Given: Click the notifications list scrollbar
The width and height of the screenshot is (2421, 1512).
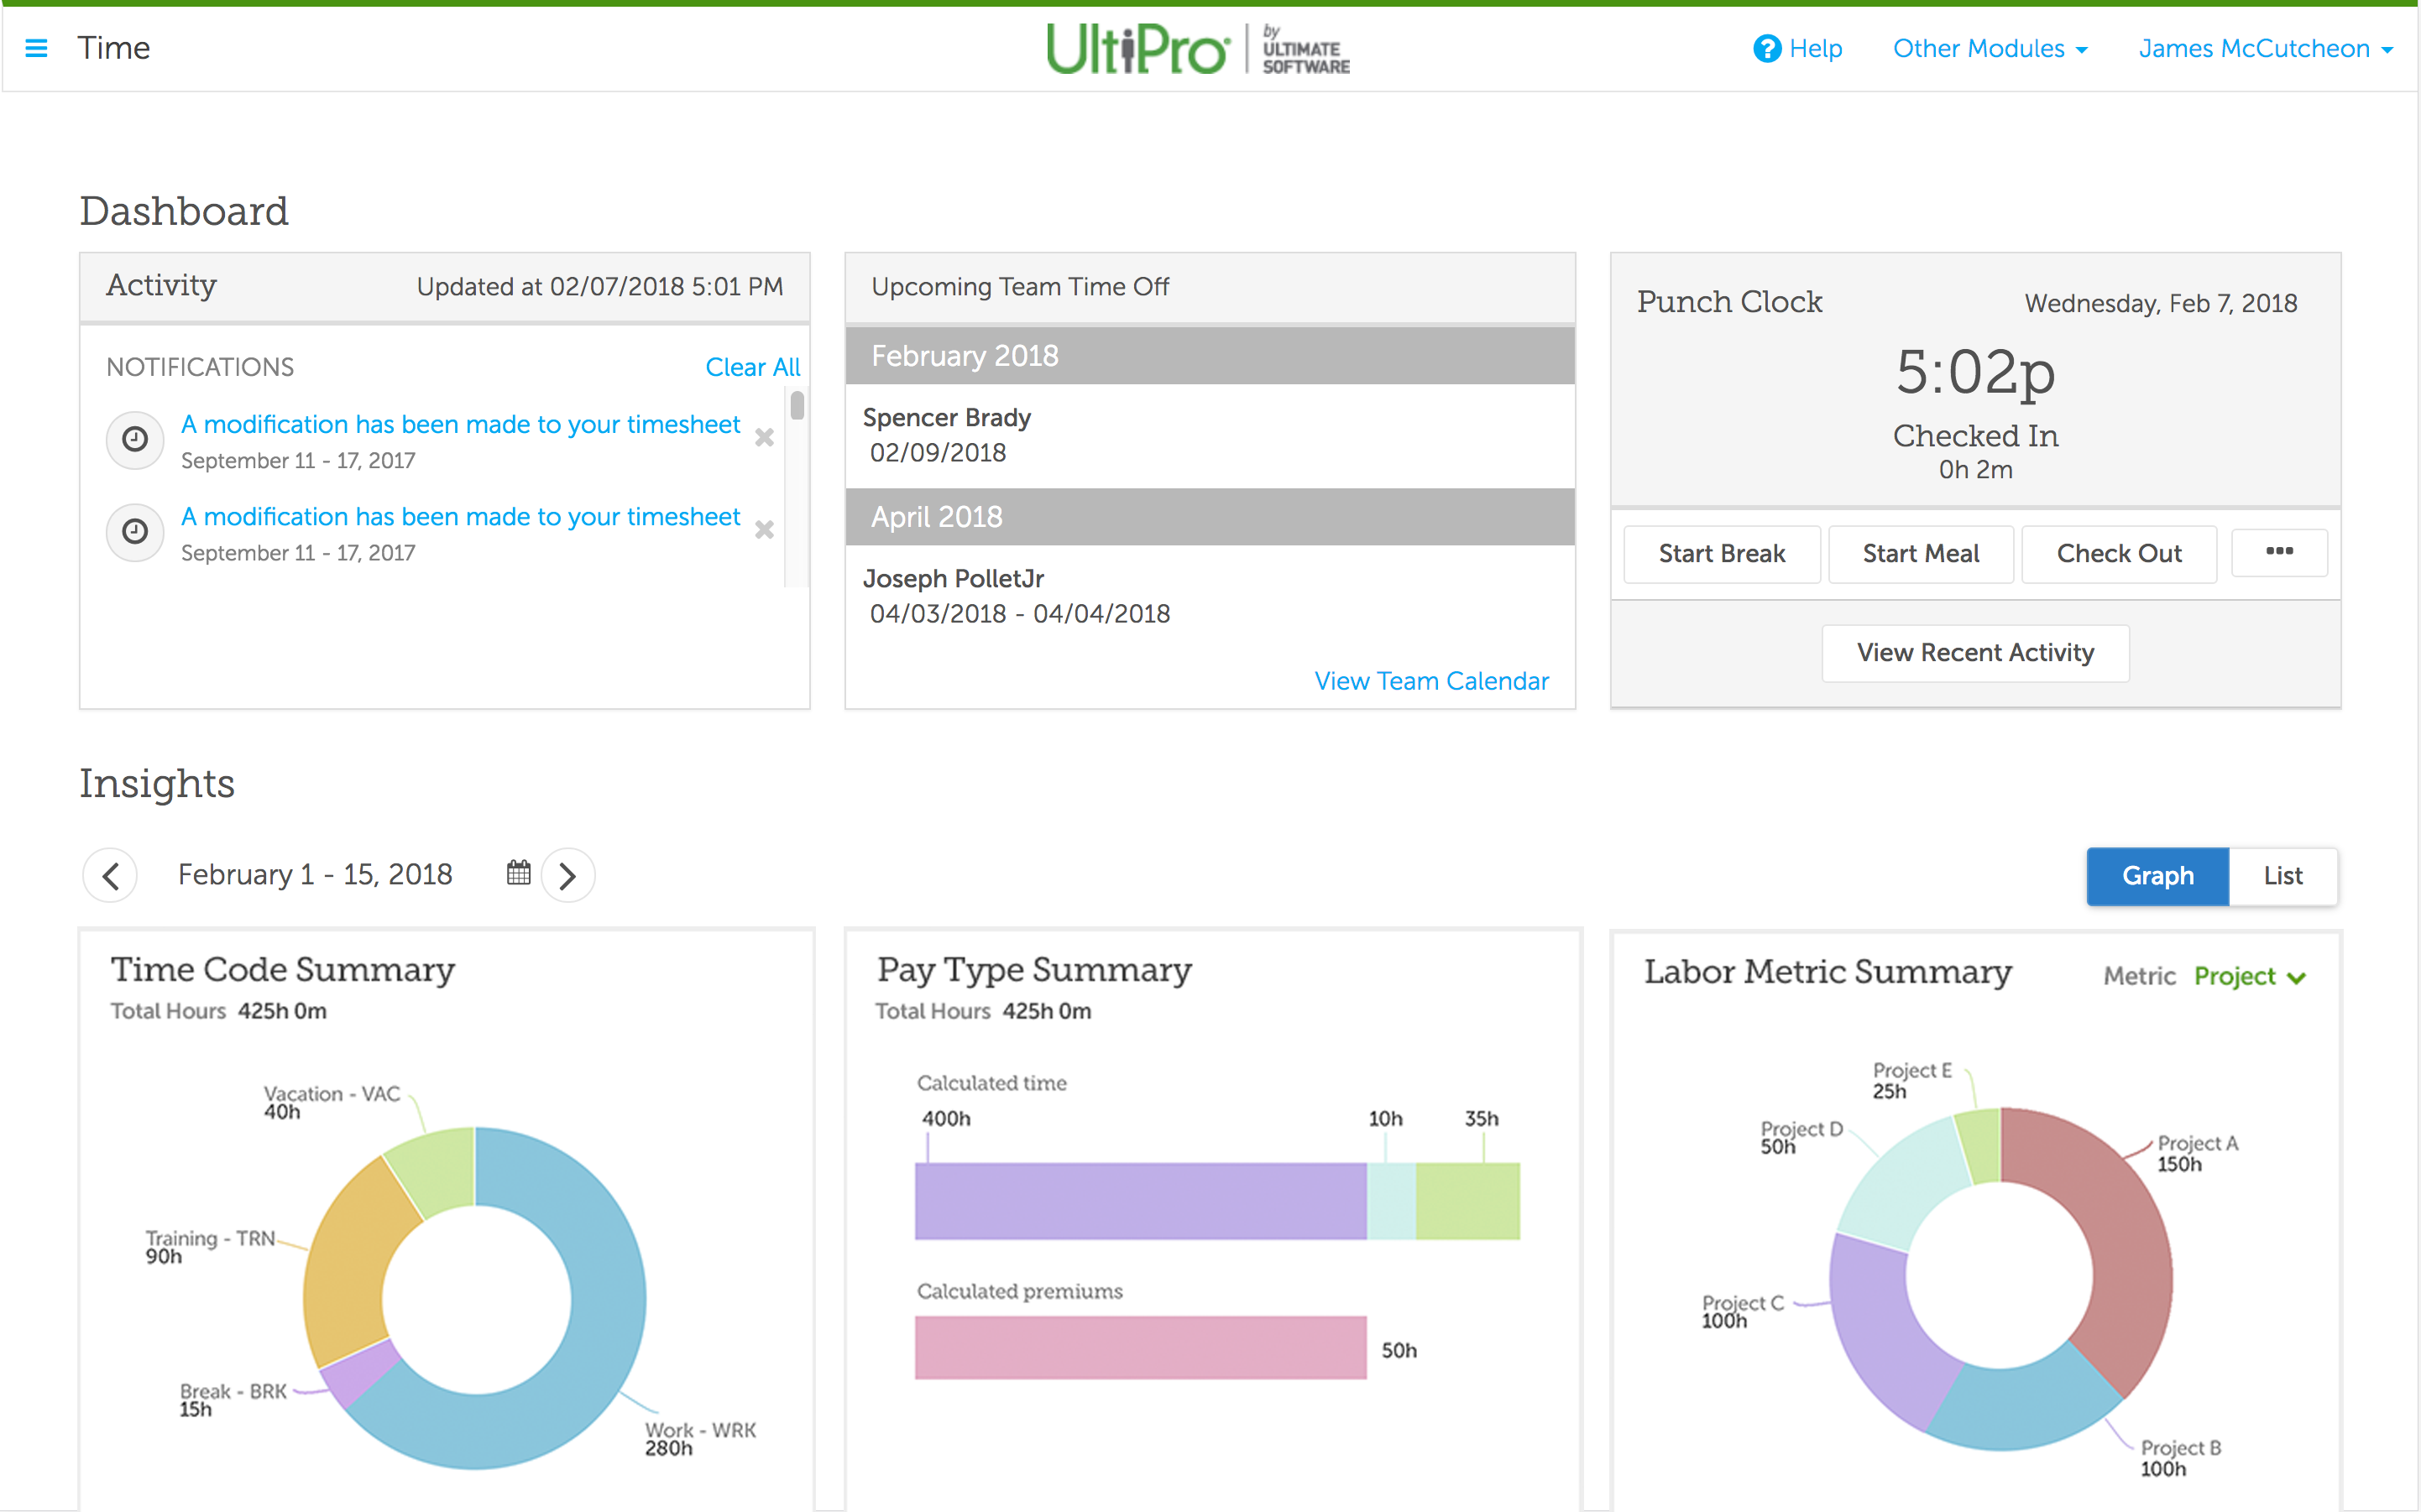Looking at the screenshot, I should (x=797, y=406).
